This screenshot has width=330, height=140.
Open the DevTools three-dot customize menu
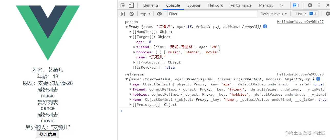319,5
